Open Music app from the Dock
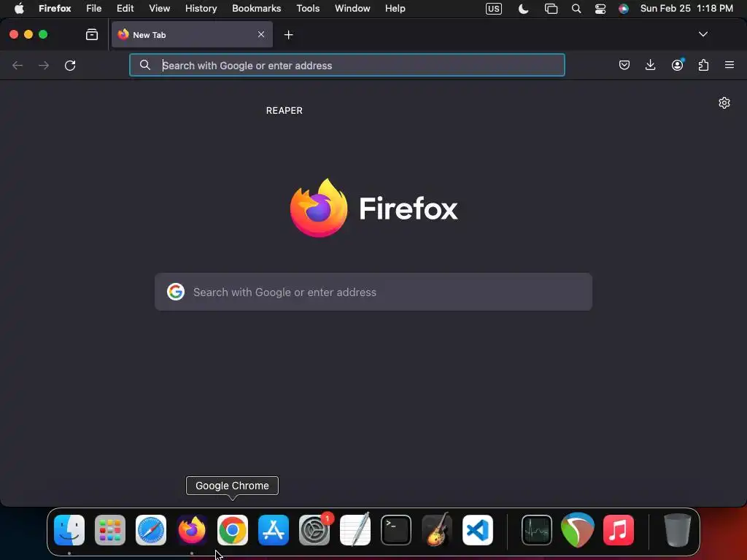747x560 pixels. point(619,530)
